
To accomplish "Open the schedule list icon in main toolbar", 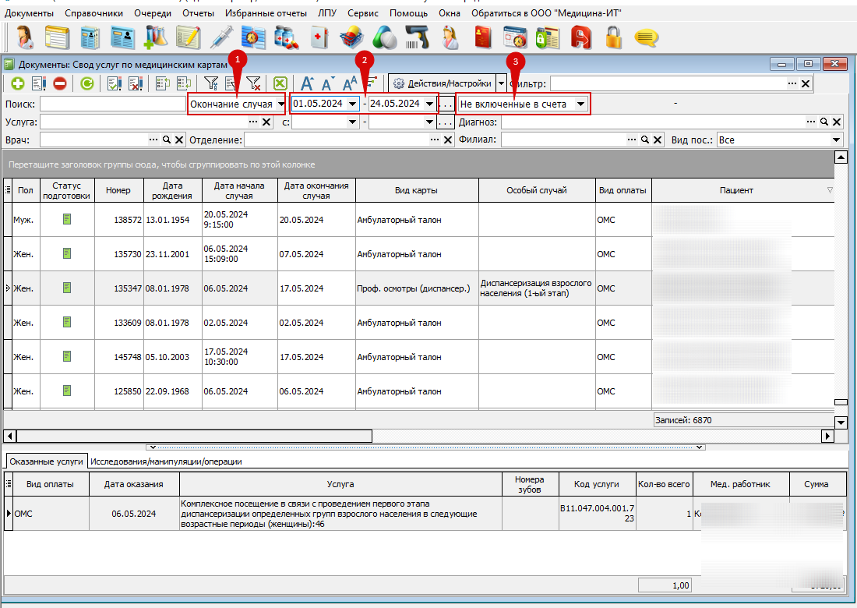I will pos(57,38).
